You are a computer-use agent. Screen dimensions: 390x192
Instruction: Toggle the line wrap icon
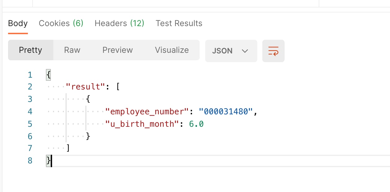pyautogui.click(x=273, y=51)
